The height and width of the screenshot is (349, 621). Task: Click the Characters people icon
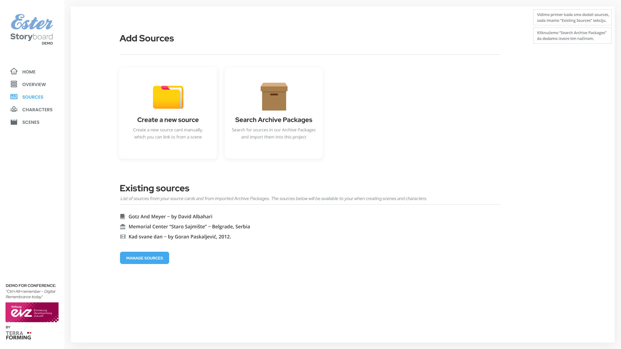14,109
